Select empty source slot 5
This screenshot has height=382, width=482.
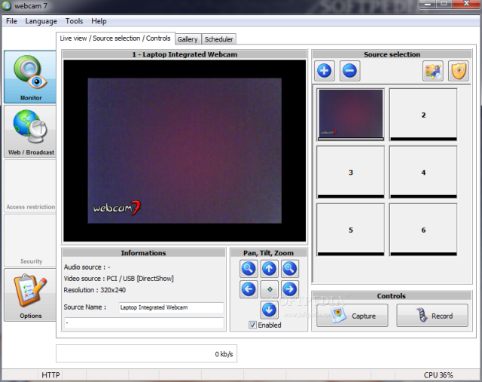pos(351,230)
